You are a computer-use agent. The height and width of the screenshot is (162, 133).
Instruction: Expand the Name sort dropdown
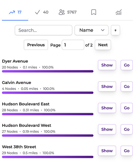(91, 30)
